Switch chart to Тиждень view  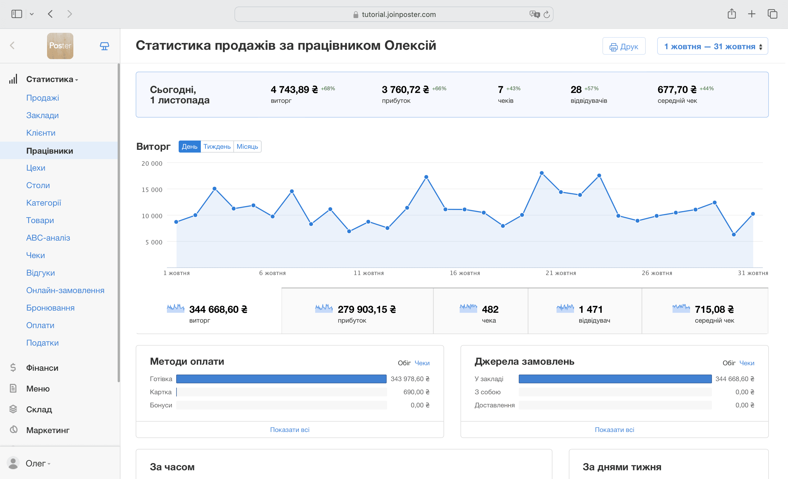tap(217, 147)
